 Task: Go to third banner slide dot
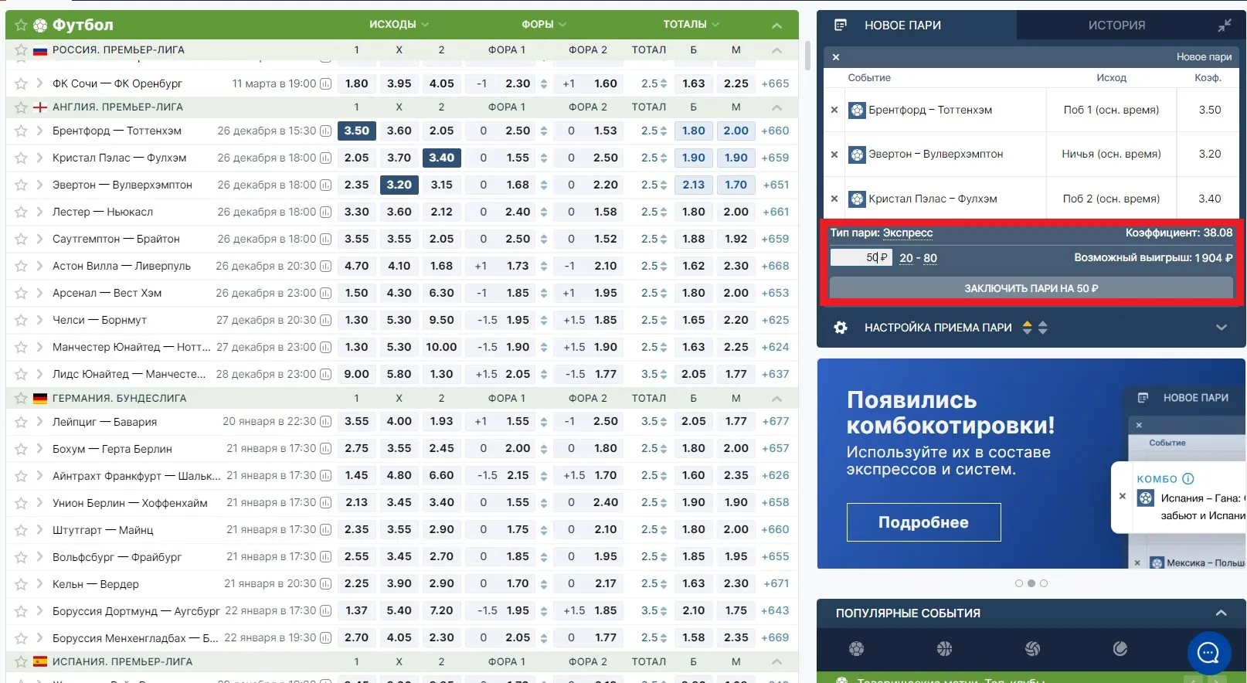click(1044, 583)
